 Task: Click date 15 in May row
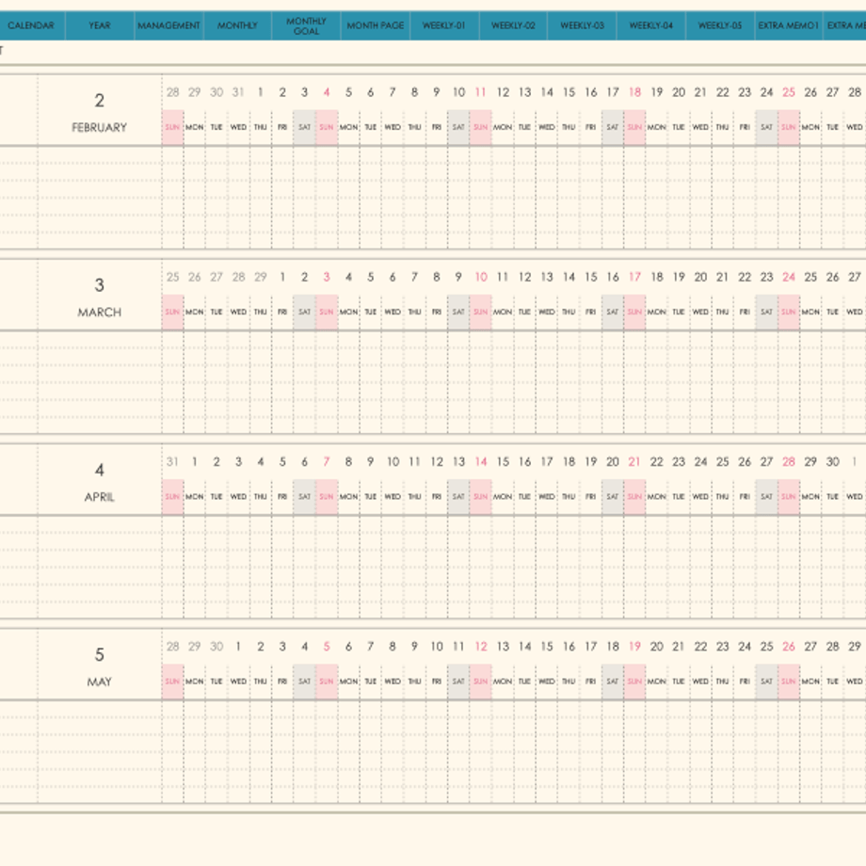click(x=547, y=647)
